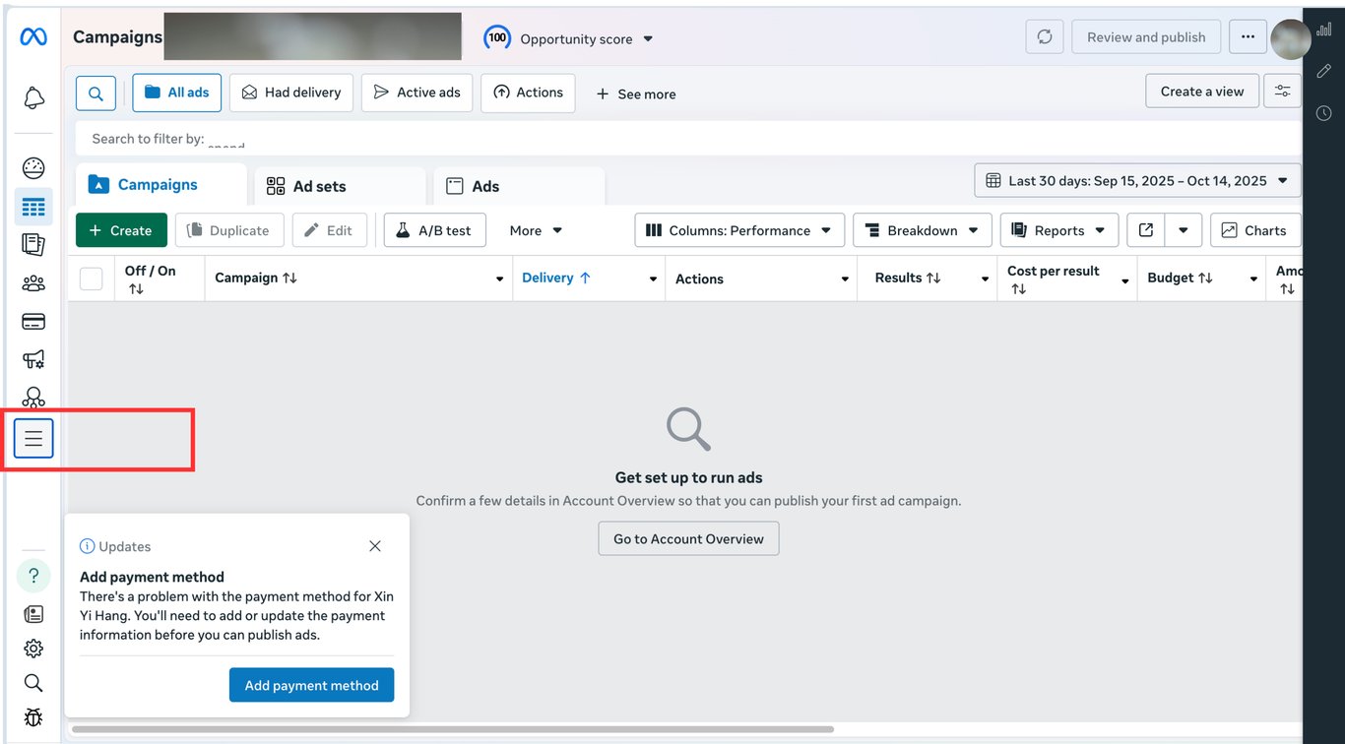Select the Active ads filter
1345x744 pixels.
click(417, 93)
